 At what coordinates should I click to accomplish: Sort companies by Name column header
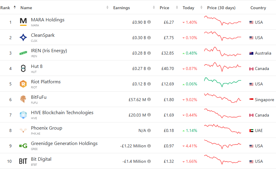(x=26, y=8)
